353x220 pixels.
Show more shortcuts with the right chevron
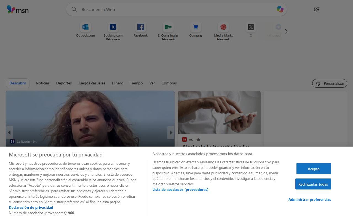coord(286,31)
